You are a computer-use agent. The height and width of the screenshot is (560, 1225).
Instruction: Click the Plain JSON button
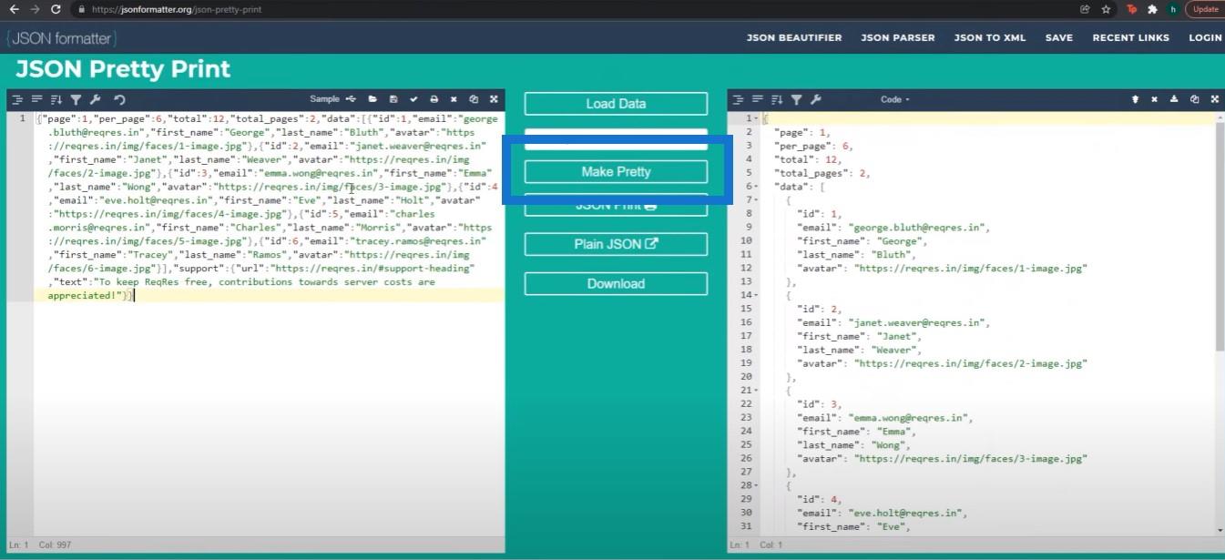[x=616, y=244]
